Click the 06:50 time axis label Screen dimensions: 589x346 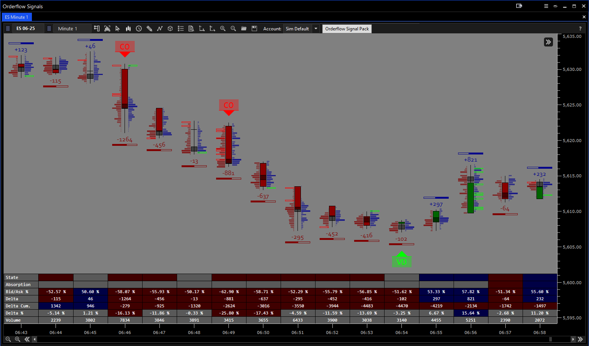[263, 333]
